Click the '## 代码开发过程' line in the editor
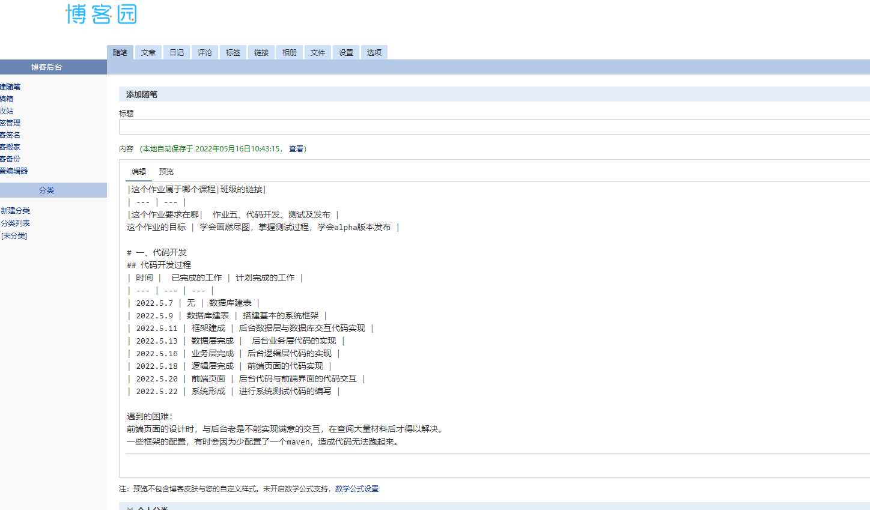Screen dimensions: 870x510 coord(159,265)
